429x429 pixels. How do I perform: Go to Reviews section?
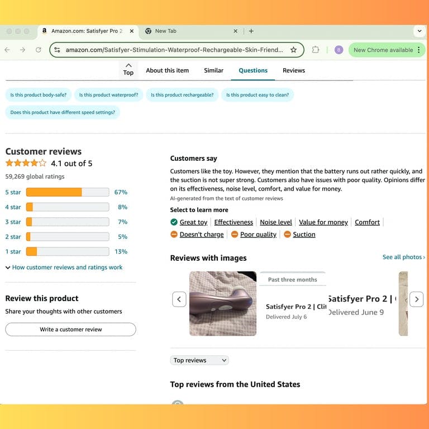pyautogui.click(x=294, y=70)
